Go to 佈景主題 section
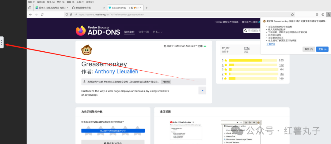The image size is (331, 144). (x=143, y=32)
